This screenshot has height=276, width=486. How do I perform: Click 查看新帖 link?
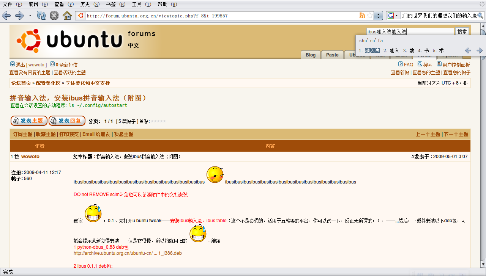click(x=400, y=72)
